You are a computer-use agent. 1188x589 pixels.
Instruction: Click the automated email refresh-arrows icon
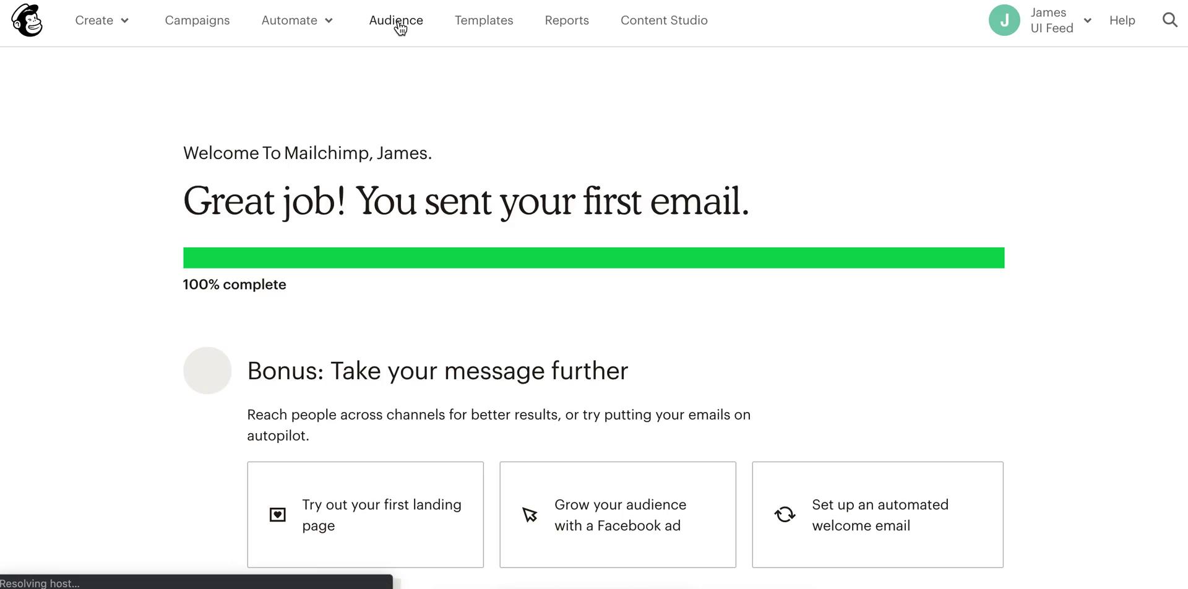(785, 515)
